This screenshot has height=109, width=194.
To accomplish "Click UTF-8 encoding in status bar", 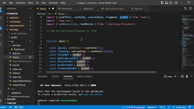I will pos(162,107).
